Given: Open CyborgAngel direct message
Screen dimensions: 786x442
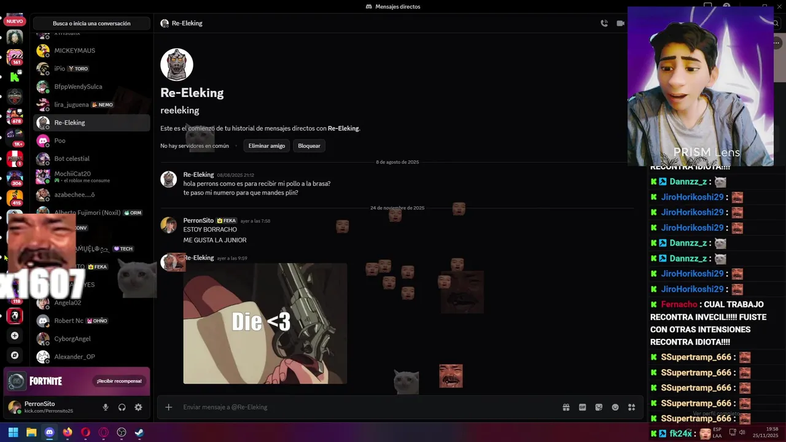Looking at the screenshot, I should click(91, 339).
